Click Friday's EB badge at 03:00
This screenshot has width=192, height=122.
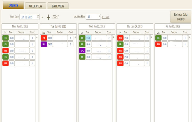click(159, 38)
